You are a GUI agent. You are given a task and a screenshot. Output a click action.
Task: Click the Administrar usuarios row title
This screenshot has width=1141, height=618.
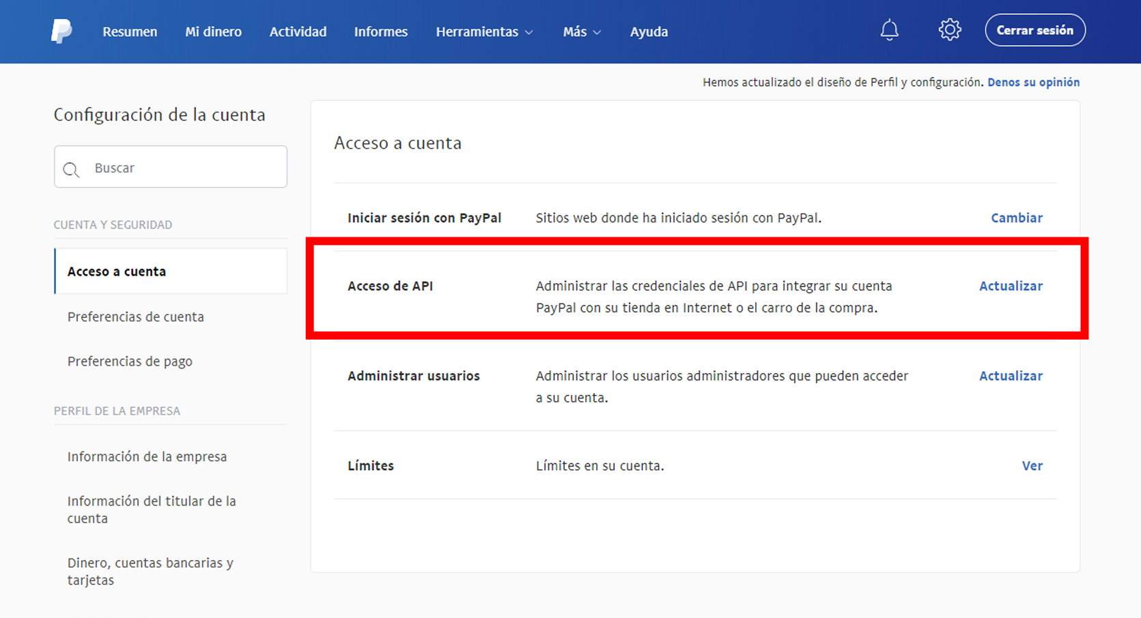tap(413, 376)
